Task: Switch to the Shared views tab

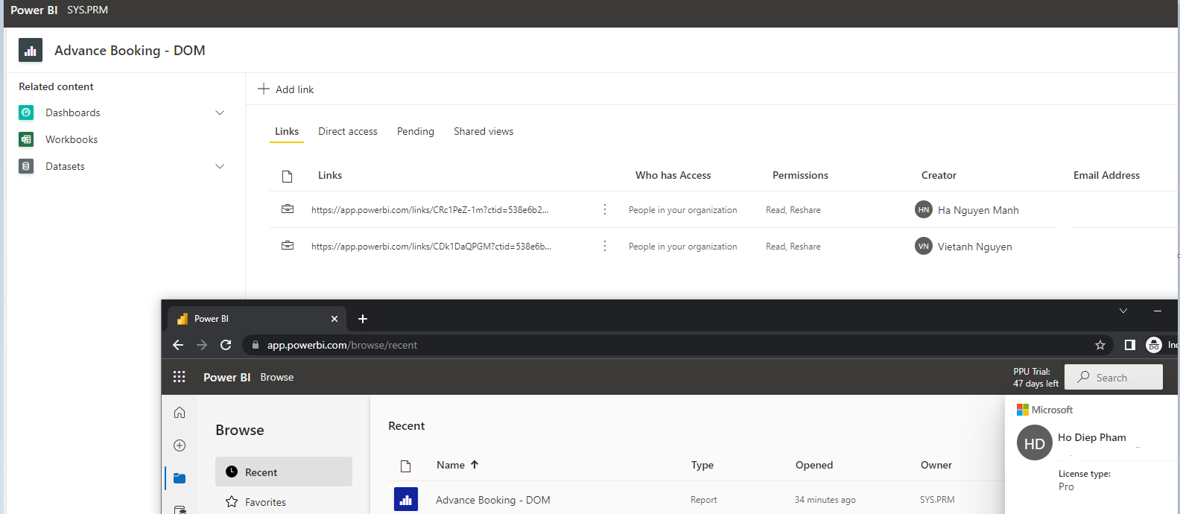Action: 483,131
